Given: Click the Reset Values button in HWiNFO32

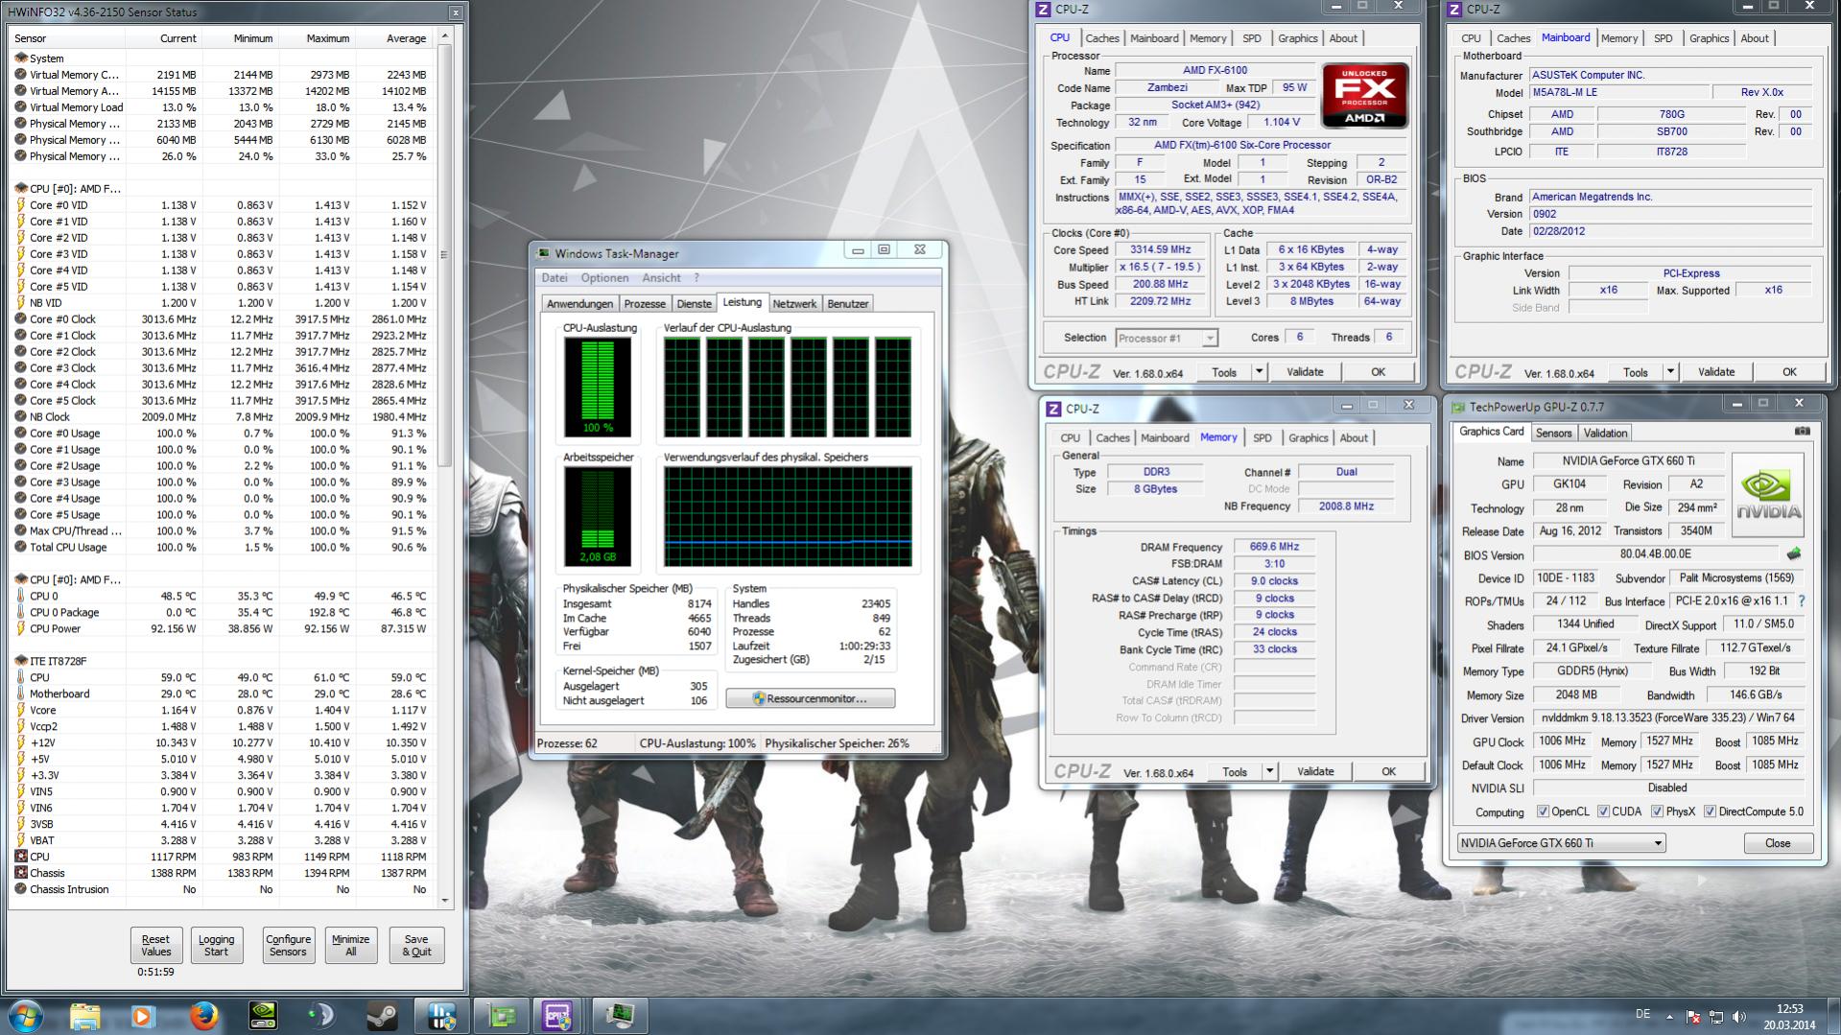Looking at the screenshot, I should click(x=155, y=946).
